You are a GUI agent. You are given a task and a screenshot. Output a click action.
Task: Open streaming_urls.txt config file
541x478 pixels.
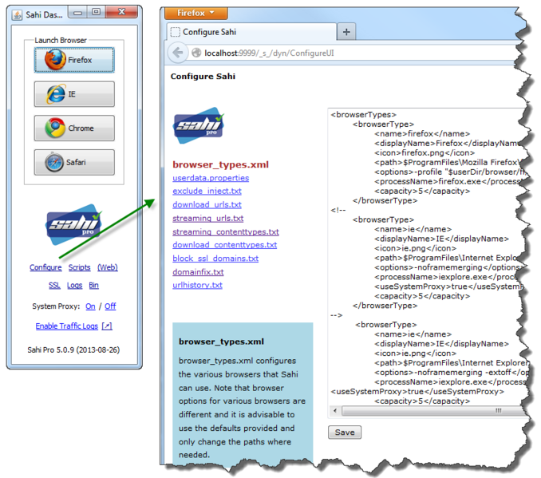(x=208, y=219)
